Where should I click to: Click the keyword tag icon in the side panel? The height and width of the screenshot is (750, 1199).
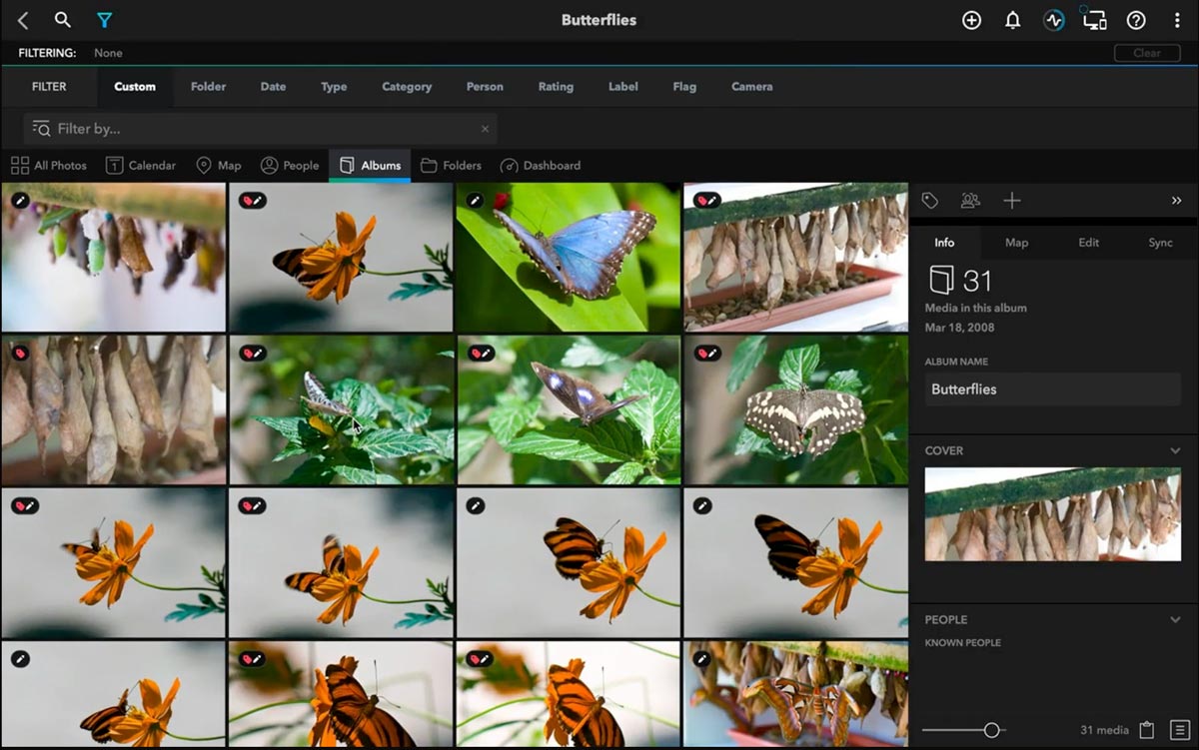[930, 201]
